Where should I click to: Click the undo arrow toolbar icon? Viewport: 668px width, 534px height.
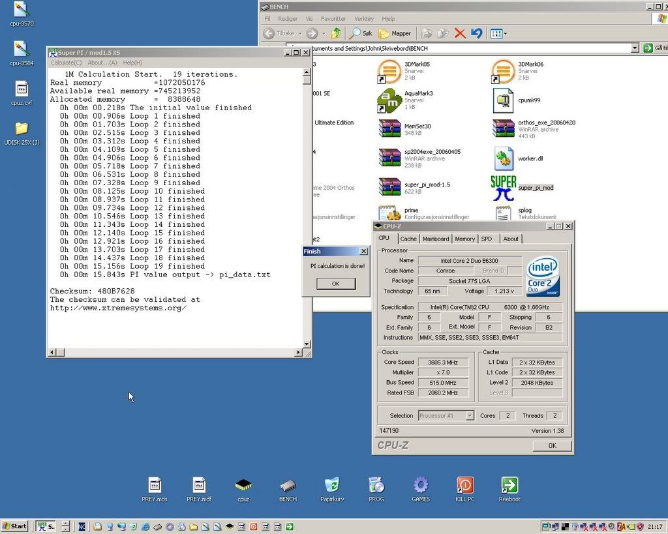[476, 33]
